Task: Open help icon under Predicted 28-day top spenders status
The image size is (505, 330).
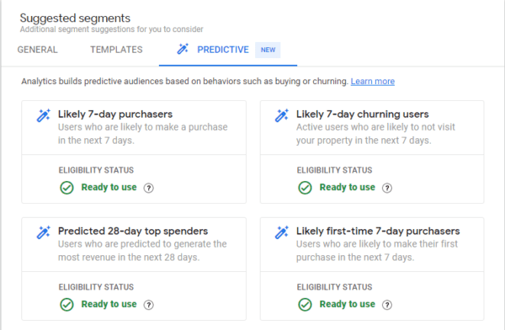Action: [x=148, y=305]
